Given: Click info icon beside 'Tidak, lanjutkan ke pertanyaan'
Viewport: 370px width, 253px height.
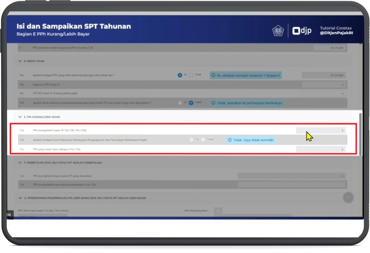Looking at the screenshot, I should pos(214,103).
